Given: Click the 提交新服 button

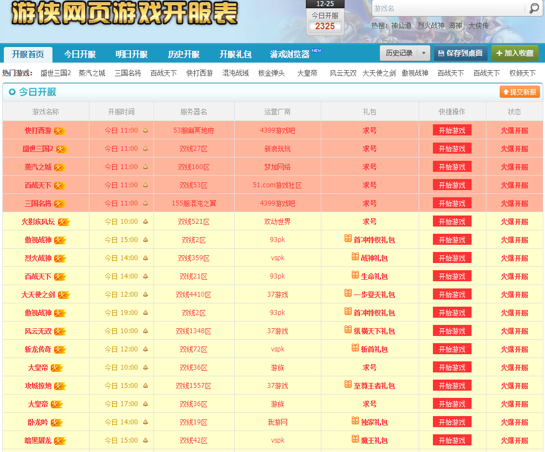Looking at the screenshot, I should (520, 92).
